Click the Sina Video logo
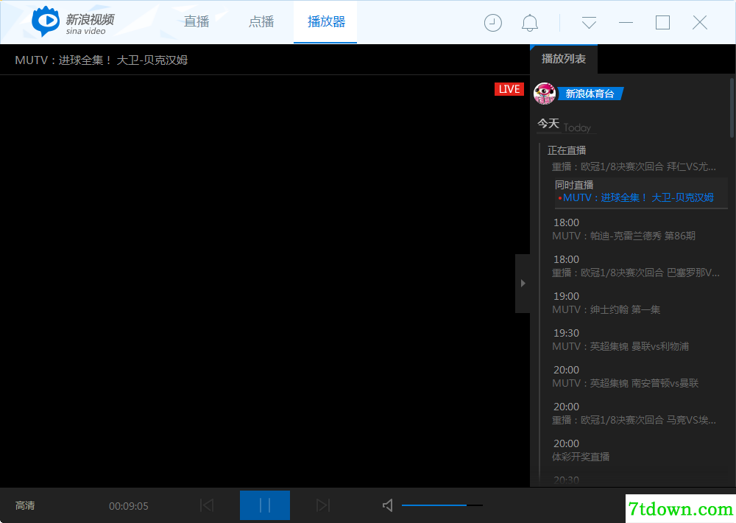The height and width of the screenshot is (523, 736). (x=73, y=21)
